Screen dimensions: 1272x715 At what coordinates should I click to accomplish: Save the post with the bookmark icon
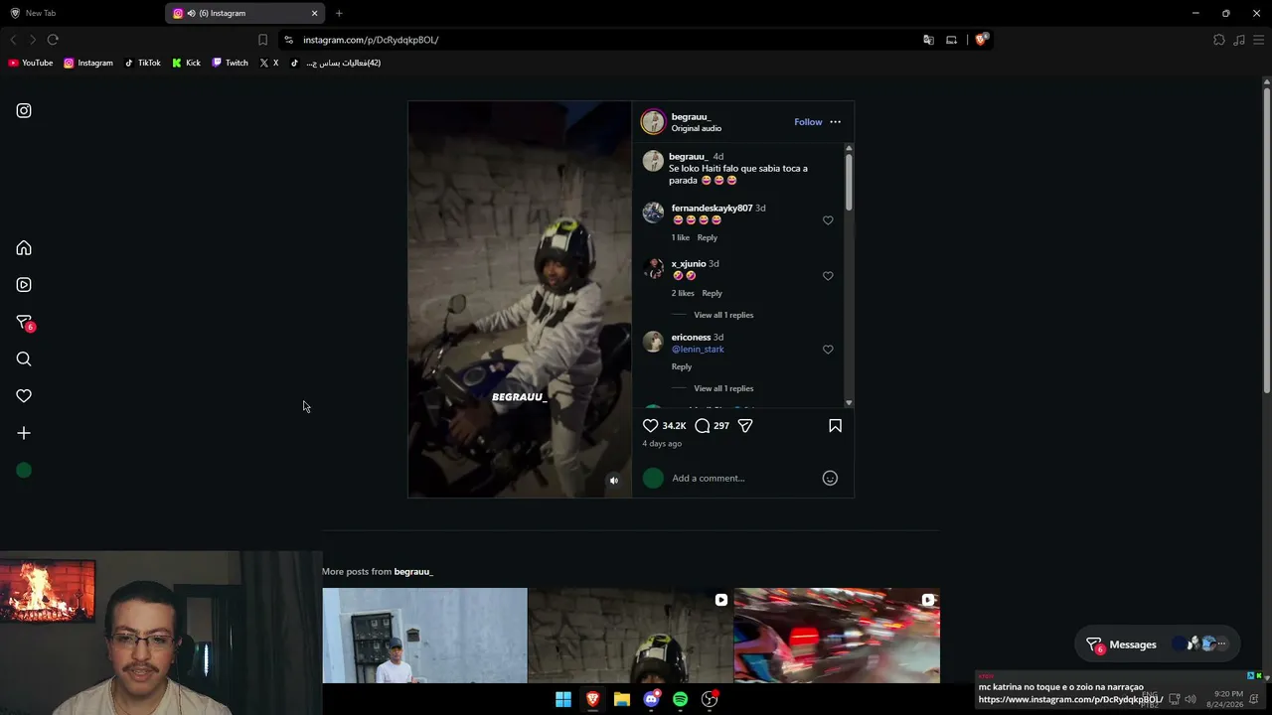(x=835, y=426)
